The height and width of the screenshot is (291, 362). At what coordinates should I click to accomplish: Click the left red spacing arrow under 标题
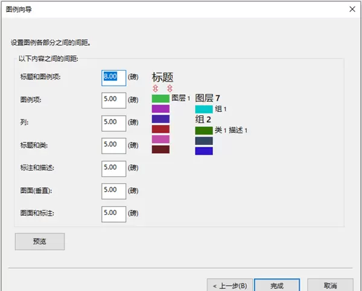156,88
